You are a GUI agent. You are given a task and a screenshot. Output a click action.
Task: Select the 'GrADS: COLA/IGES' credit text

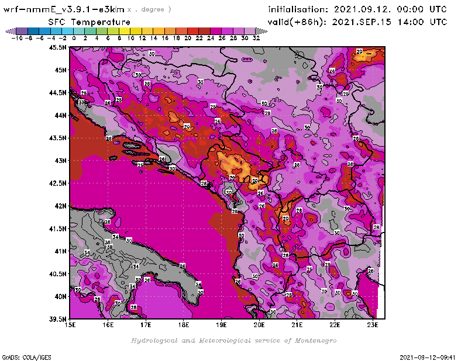pos(26,357)
